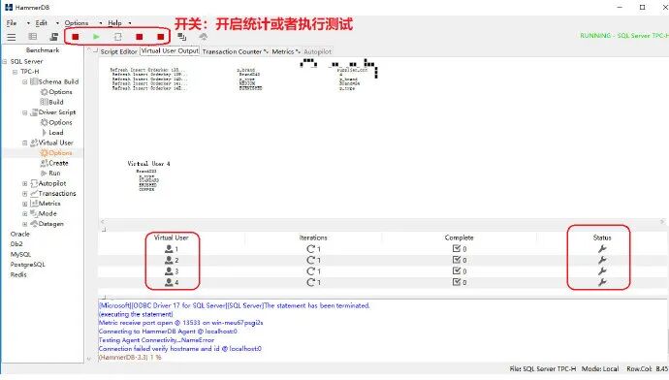This screenshot has height=380, width=669.
Task: Select the virtual user 2 person icon
Action: (x=169, y=260)
